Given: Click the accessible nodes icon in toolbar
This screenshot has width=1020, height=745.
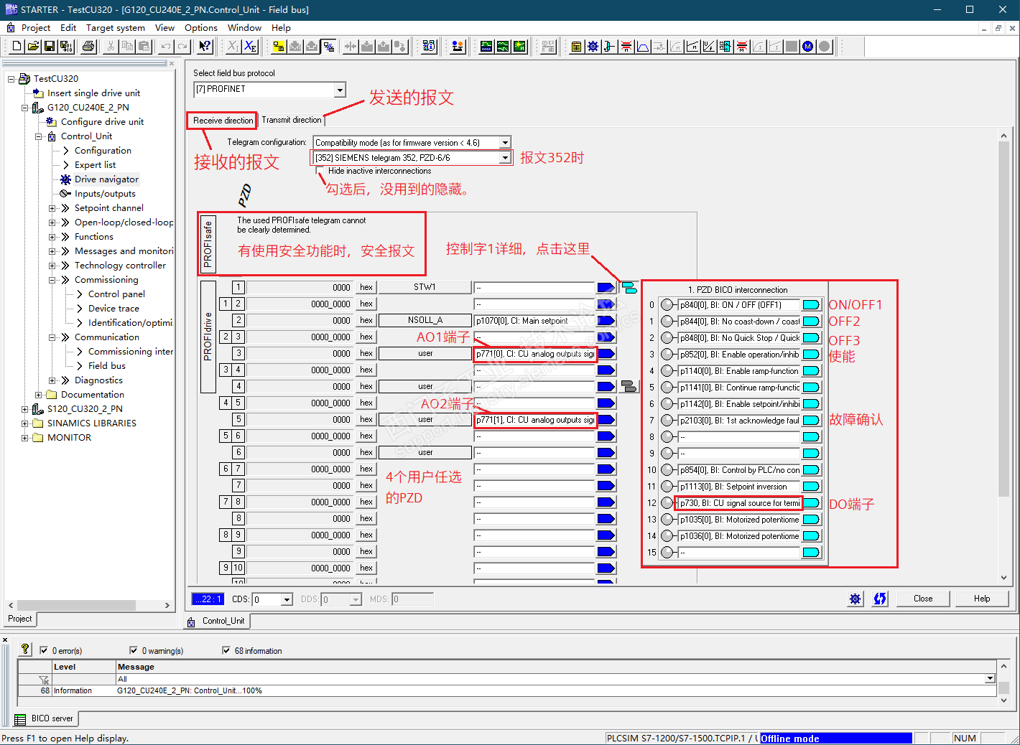Looking at the screenshot, I should coord(429,47).
